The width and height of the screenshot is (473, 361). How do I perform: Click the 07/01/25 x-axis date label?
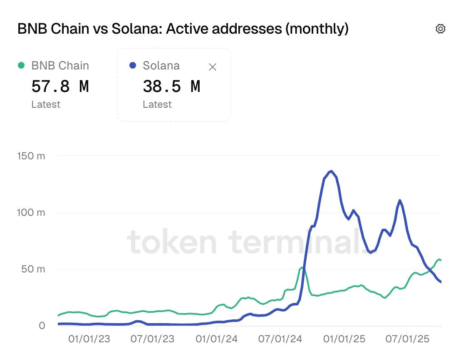tap(407, 339)
